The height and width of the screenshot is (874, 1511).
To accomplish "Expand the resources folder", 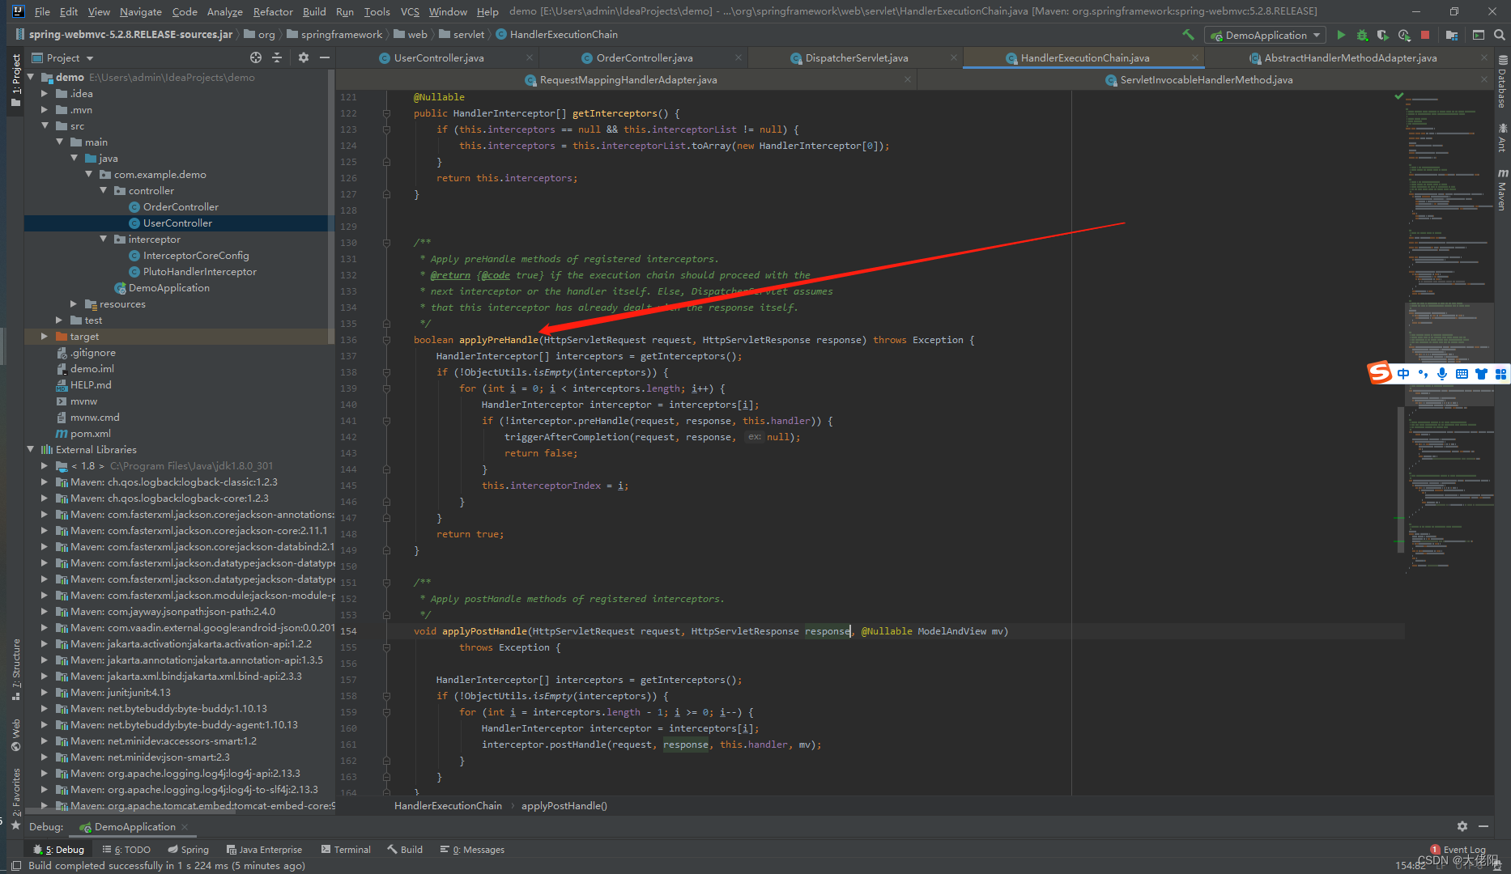I will pyautogui.click(x=74, y=303).
